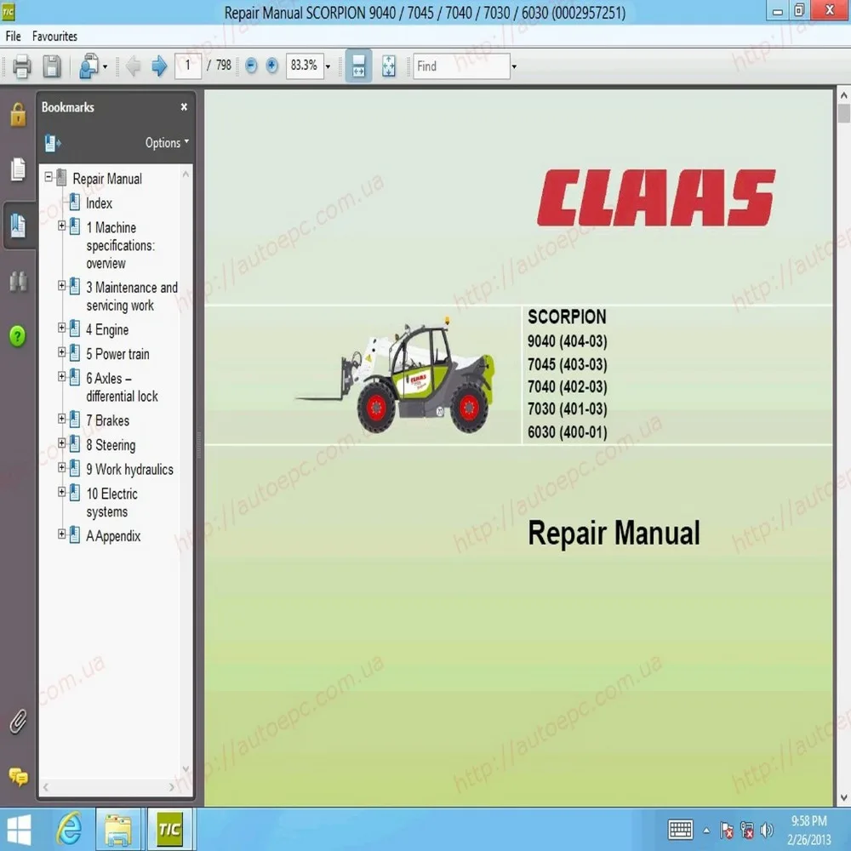Open the Find options dropdown arrow
The height and width of the screenshot is (851, 851).
click(514, 66)
